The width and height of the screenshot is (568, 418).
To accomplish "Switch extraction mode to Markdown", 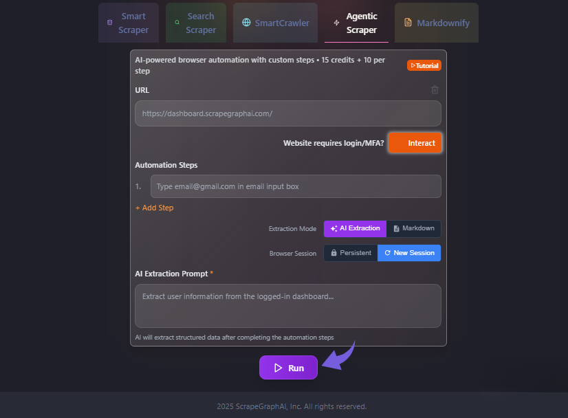I will (x=413, y=228).
